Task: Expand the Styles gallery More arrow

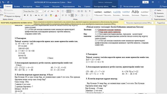Action: point(151,16)
